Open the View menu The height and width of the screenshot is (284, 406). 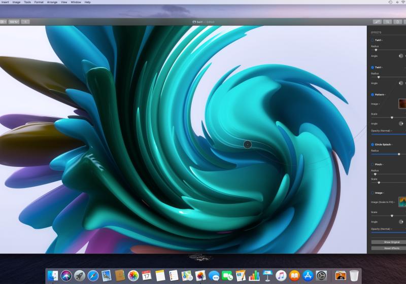click(x=64, y=2)
